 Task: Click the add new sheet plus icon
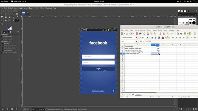point(133,94)
